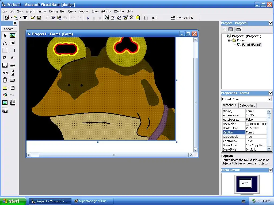Image resolution: width=274 pixels, height=205 pixels.
Task: Switch to the Categorized properties tab
Action: pos(247,105)
